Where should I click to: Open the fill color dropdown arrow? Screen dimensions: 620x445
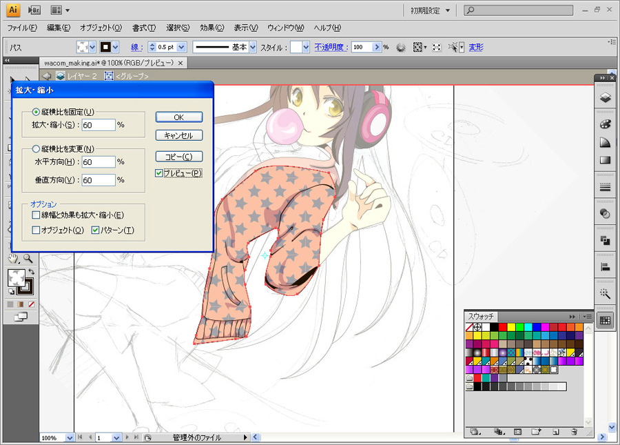tap(92, 48)
